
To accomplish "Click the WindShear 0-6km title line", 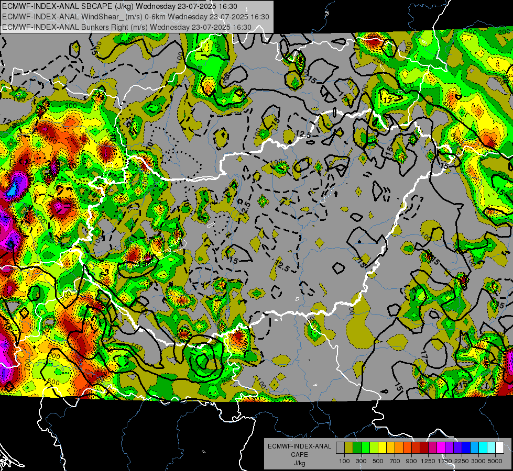I will pyautogui.click(x=135, y=17).
